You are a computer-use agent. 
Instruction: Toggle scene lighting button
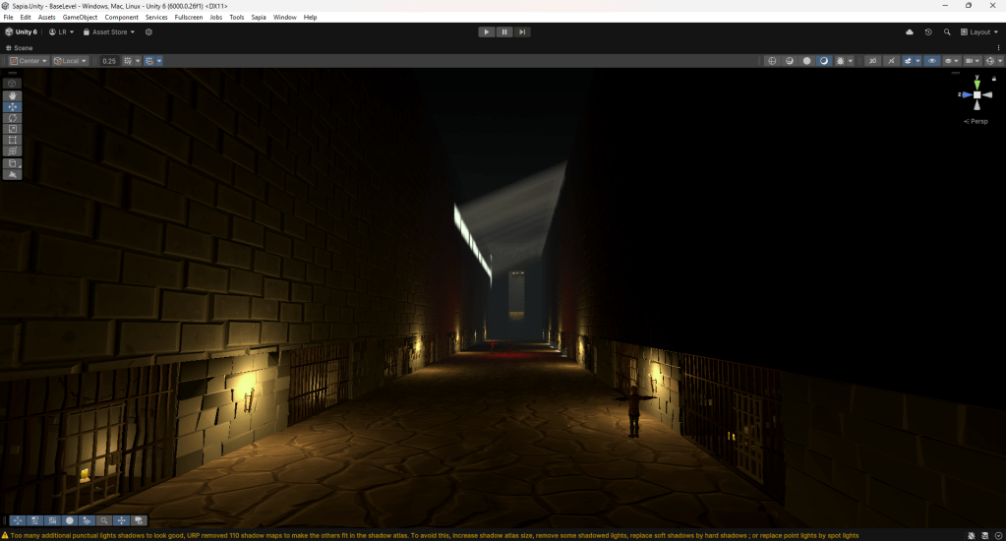(x=891, y=61)
